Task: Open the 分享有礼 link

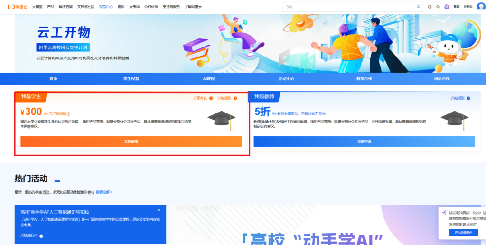Action: point(200,98)
